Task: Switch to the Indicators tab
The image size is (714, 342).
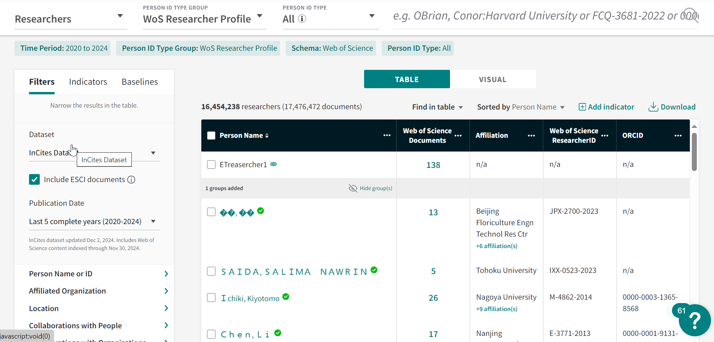Action: pos(88,82)
